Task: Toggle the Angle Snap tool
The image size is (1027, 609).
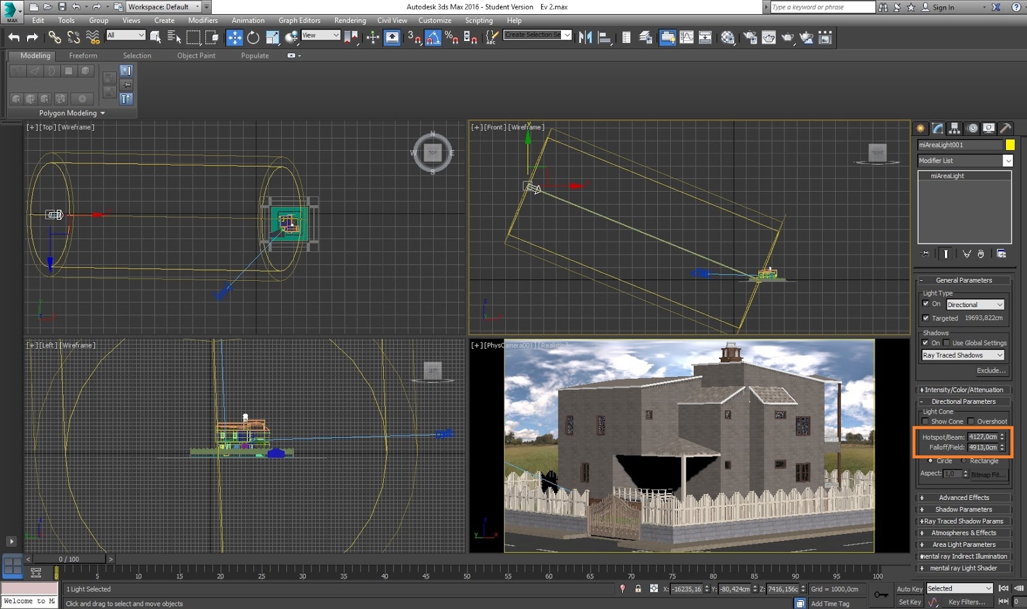Action: (x=433, y=38)
